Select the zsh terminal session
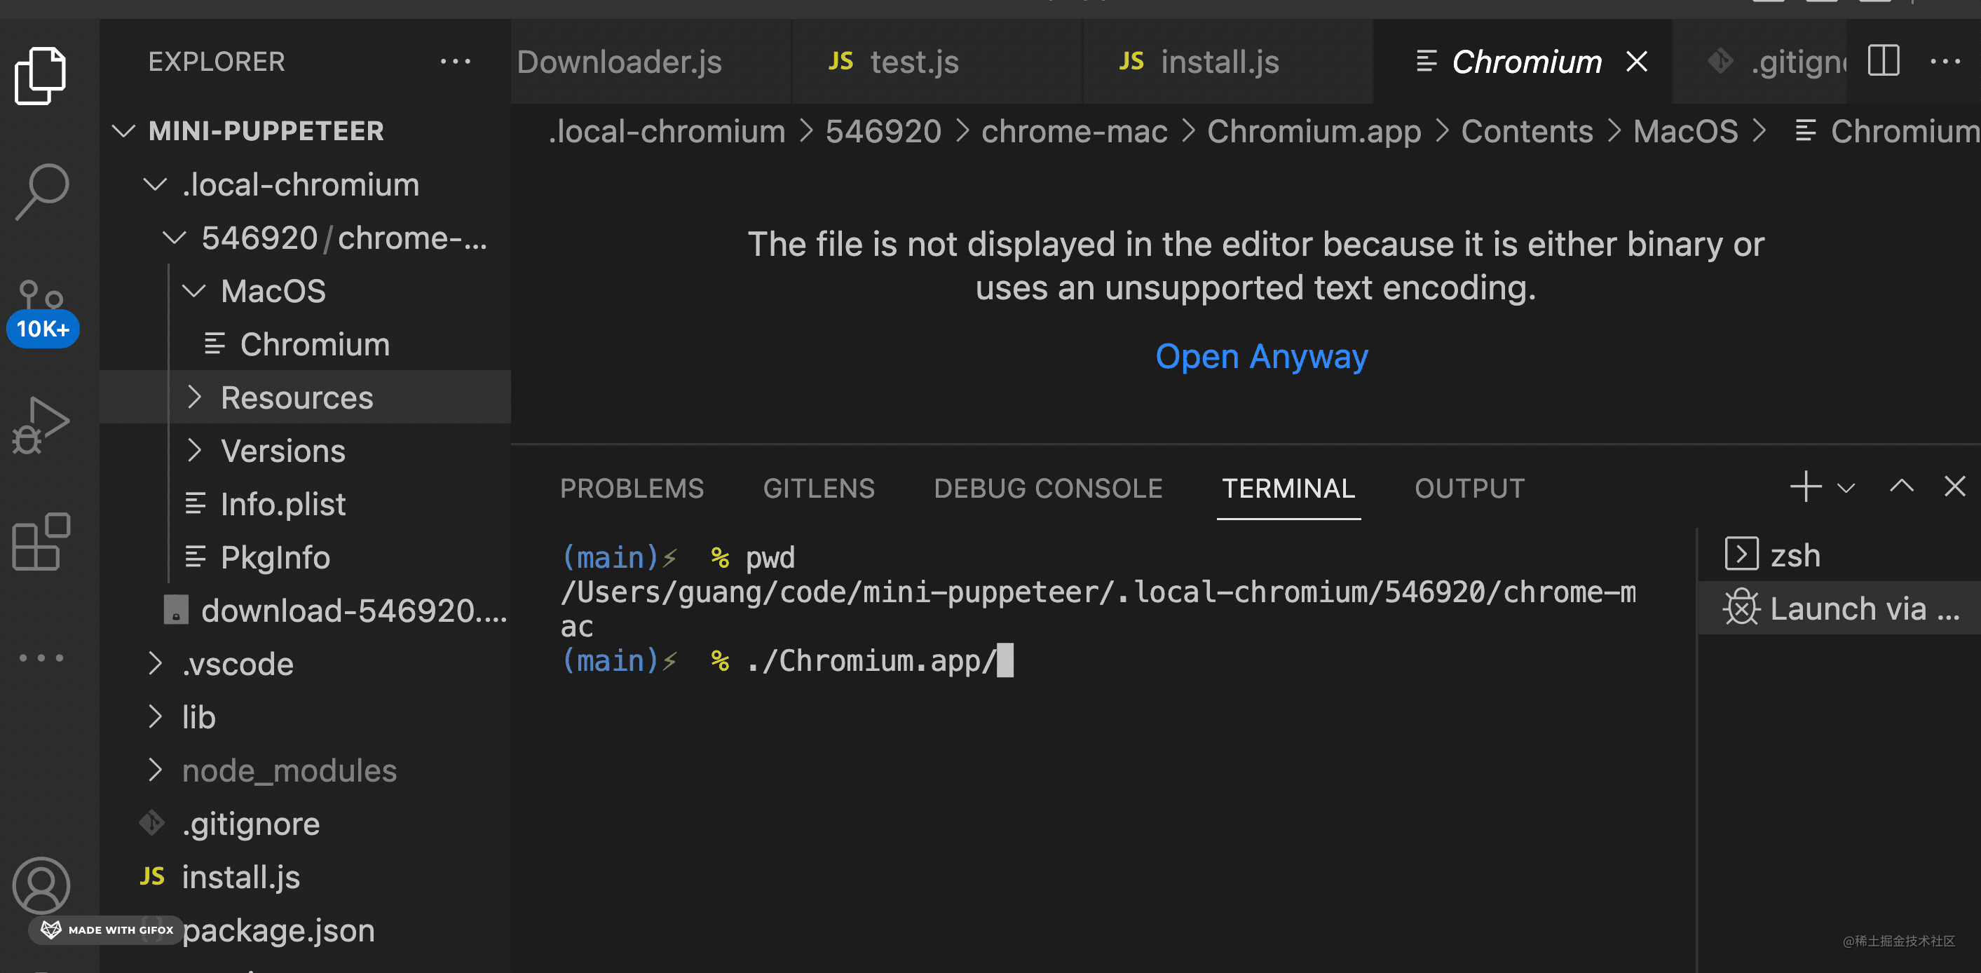Image resolution: width=1981 pixels, height=973 pixels. click(1794, 555)
